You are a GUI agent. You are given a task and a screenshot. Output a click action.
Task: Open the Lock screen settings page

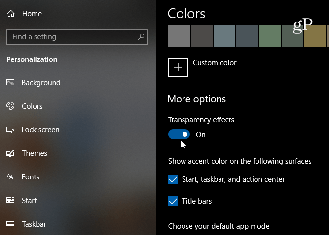tap(40, 130)
